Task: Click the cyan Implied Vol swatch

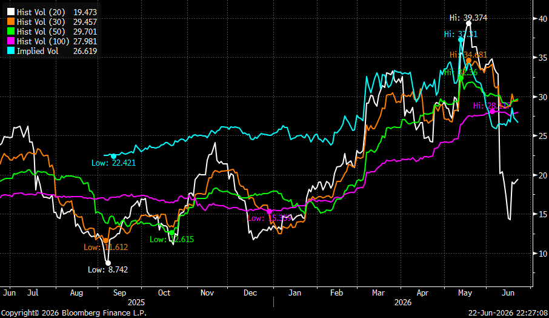Action: (11, 51)
